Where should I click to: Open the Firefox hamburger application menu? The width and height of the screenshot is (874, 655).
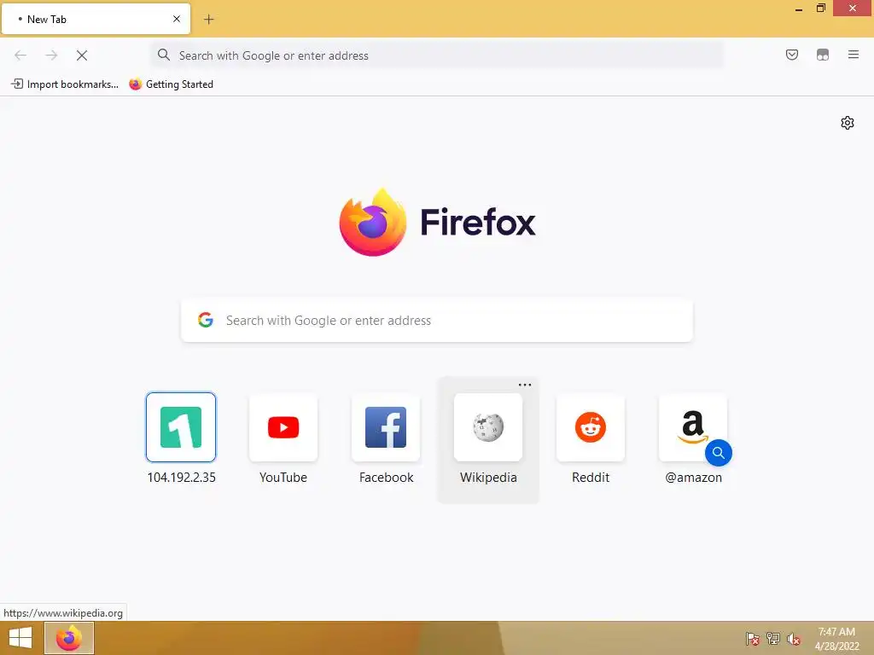click(854, 55)
